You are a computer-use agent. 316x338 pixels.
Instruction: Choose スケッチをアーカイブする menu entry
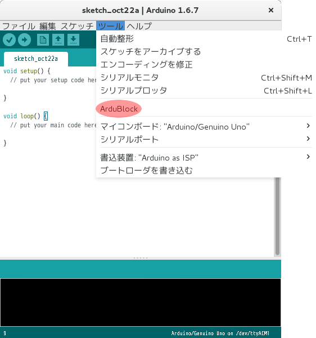point(206,52)
